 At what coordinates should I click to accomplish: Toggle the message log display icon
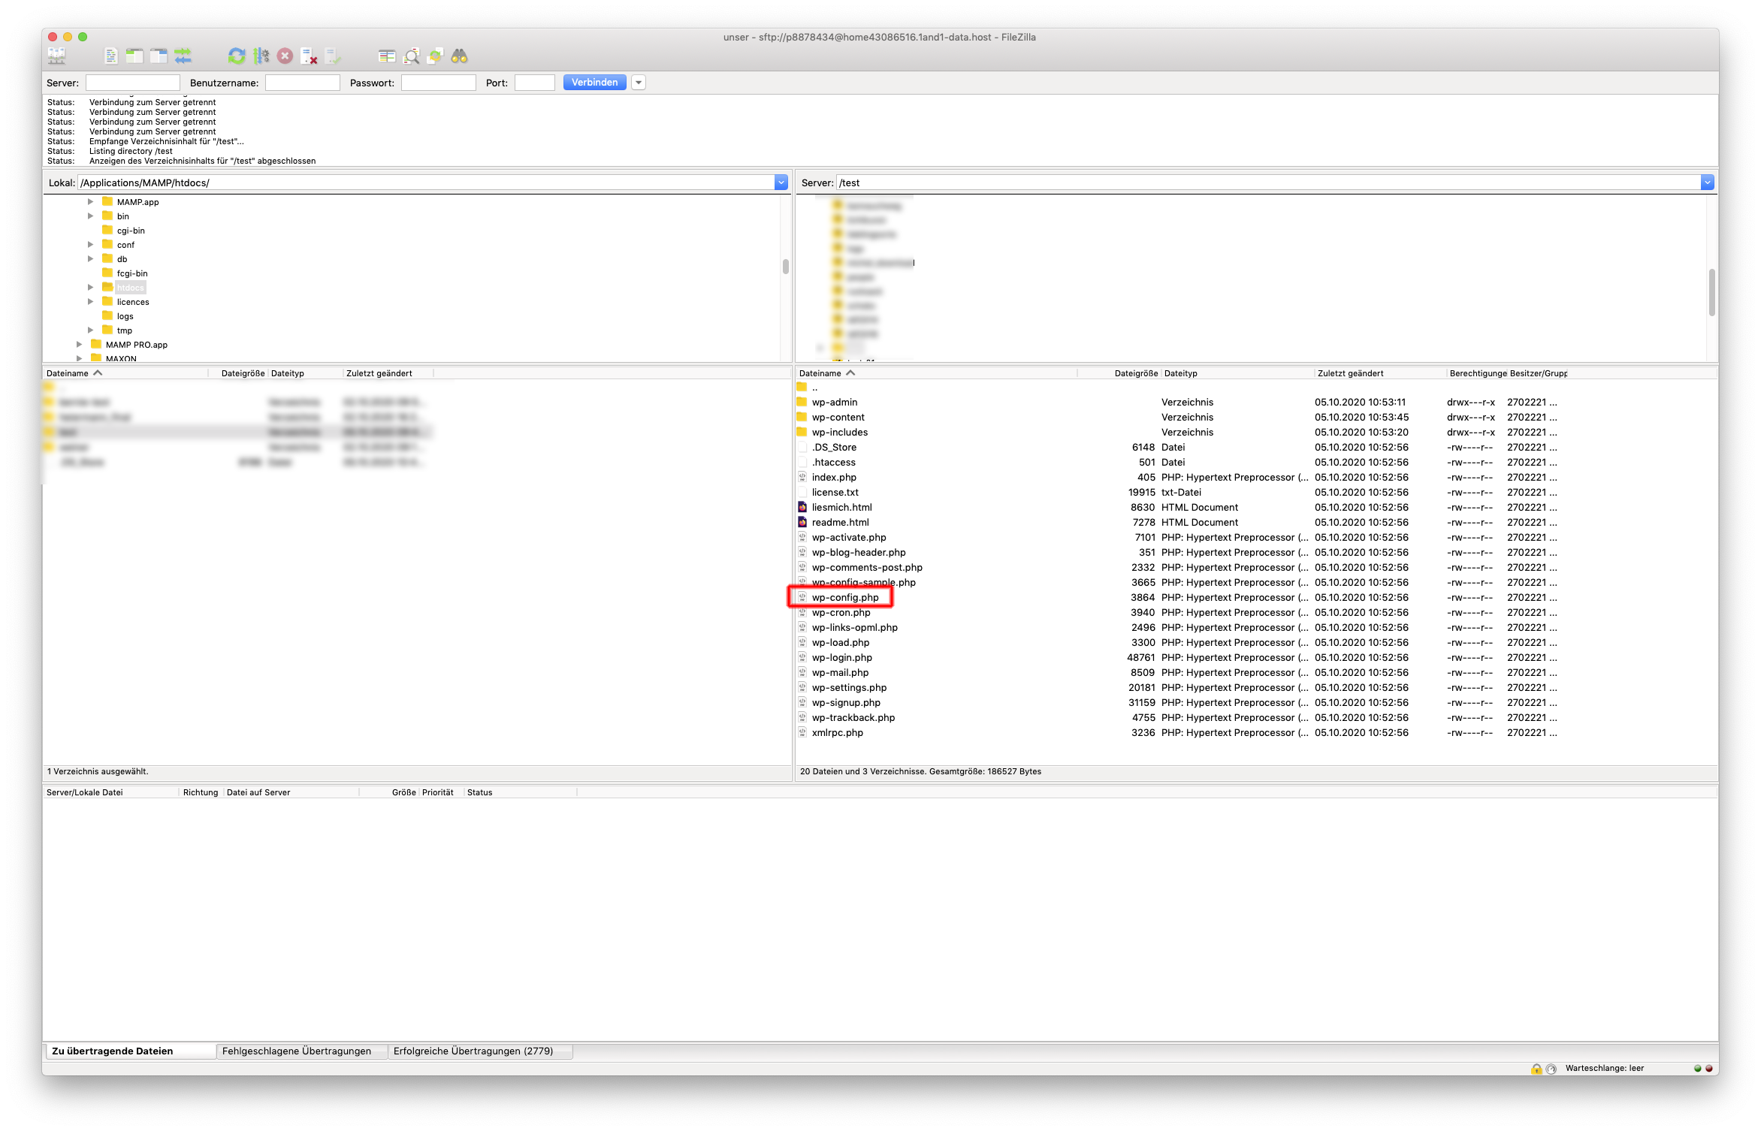110,56
